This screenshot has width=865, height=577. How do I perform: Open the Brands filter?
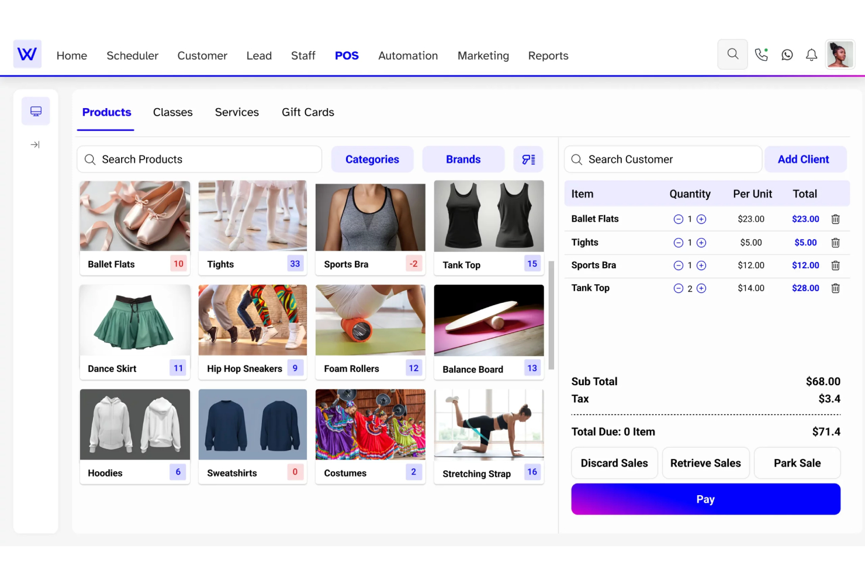tap(463, 160)
